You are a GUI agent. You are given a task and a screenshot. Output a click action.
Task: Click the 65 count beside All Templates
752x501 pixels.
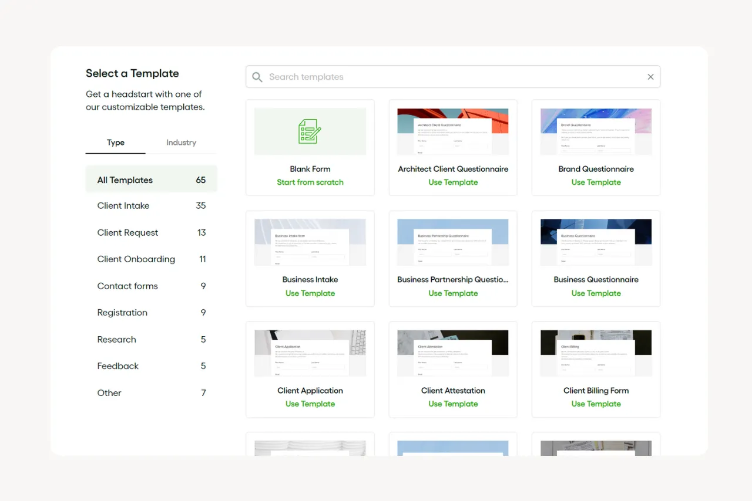[201, 180]
